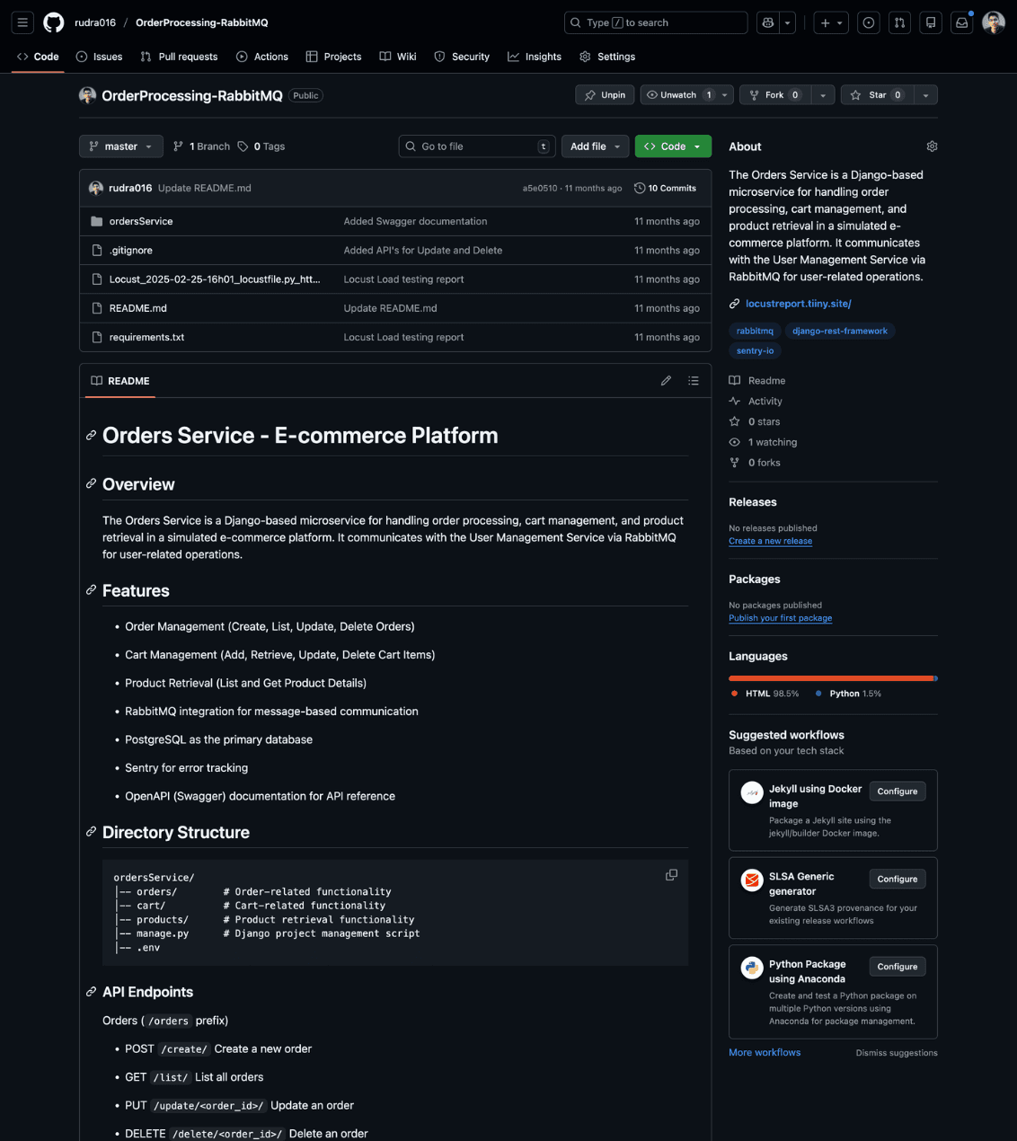Image resolution: width=1017 pixels, height=1141 pixels.
Task: Open the pull requests icon in header
Action: tap(899, 22)
